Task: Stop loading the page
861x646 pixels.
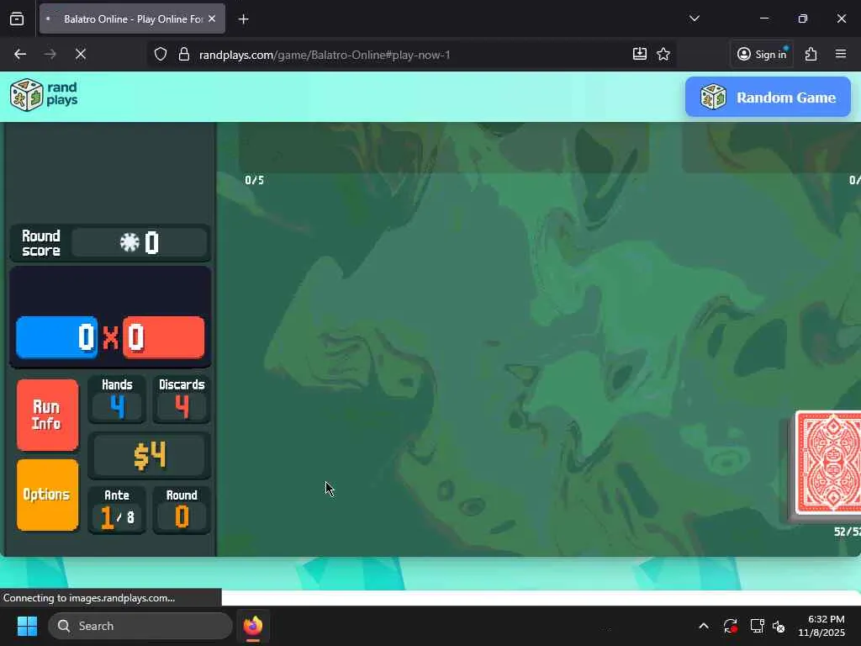Action: click(x=80, y=54)
